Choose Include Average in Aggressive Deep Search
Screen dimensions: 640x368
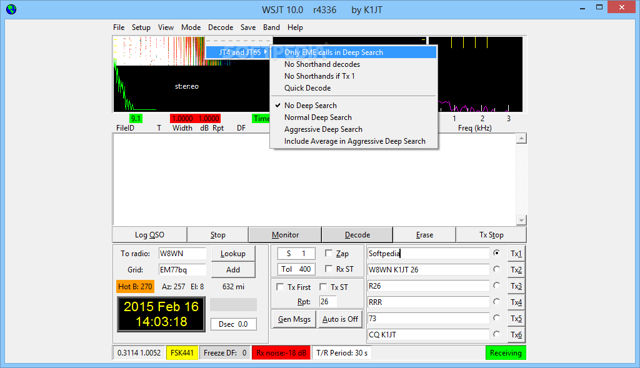point(354,141)
